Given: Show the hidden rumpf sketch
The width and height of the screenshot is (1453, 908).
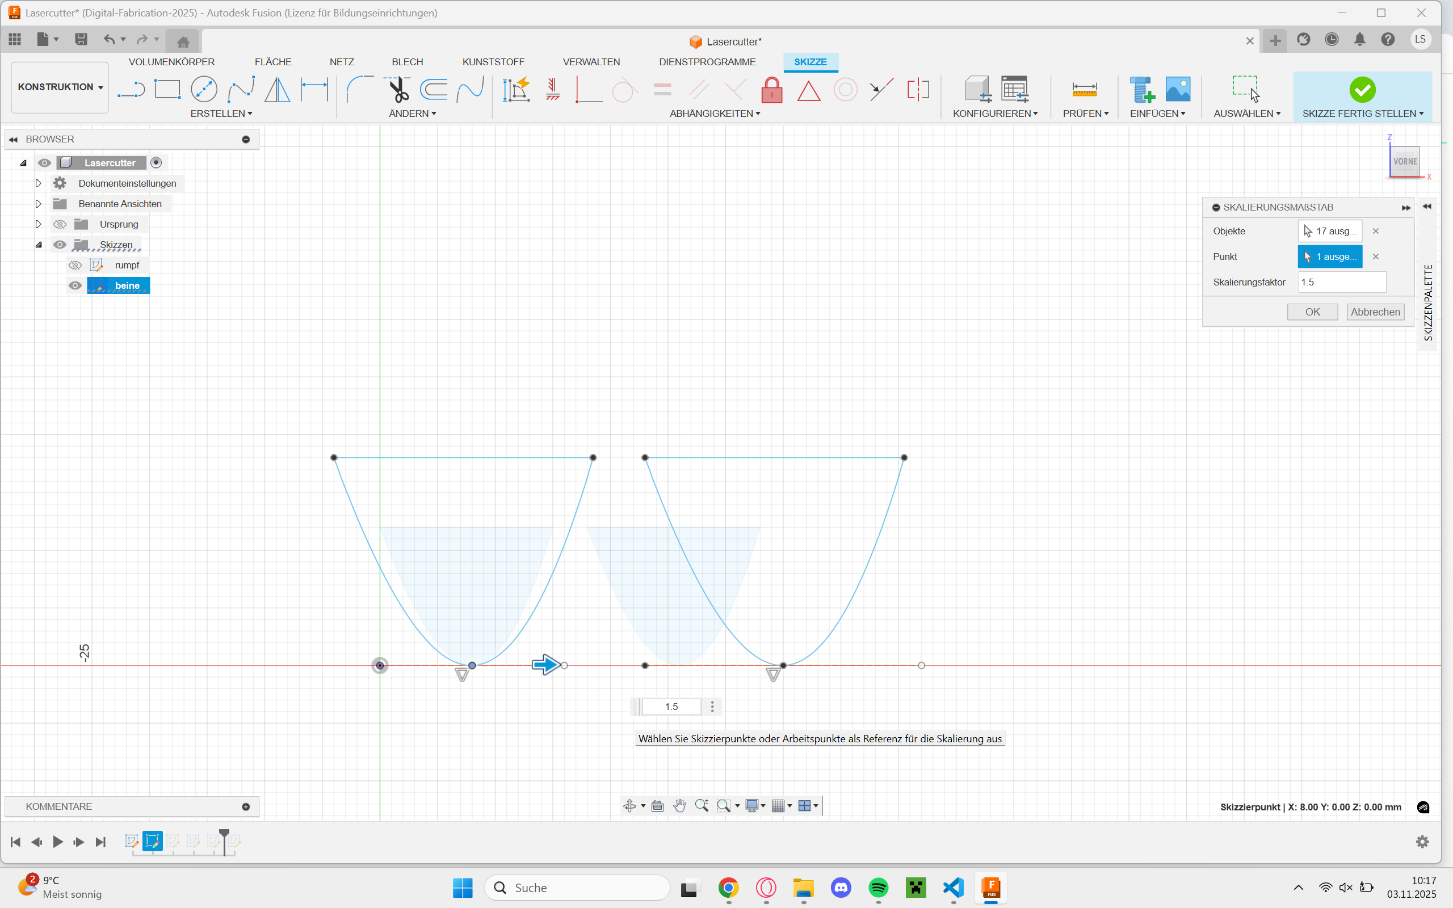Looking at the screenshot, I should (75, 265).
